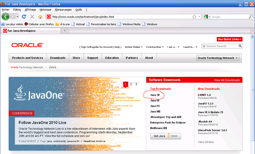Stop loading with the X icon
The image size is (255, 154).
[x=32, y=17]
